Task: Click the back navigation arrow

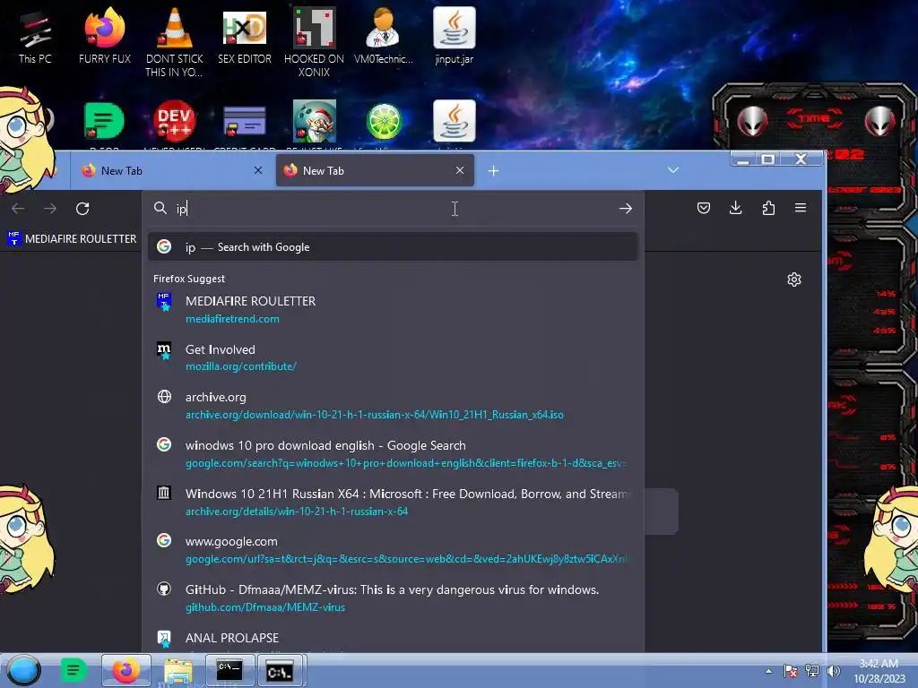Action: (18, 208)
